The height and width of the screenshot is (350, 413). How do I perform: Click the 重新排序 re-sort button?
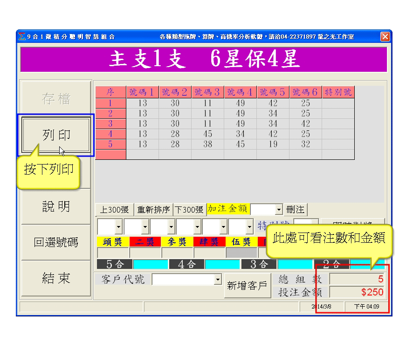point(153,210)
